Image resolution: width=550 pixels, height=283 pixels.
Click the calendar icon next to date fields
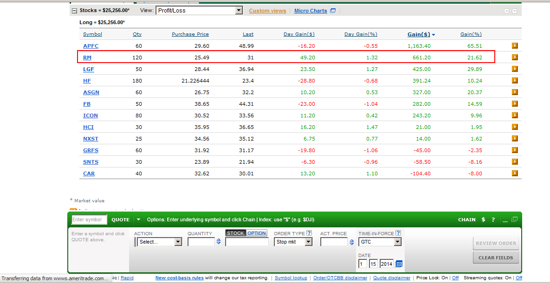398,264
